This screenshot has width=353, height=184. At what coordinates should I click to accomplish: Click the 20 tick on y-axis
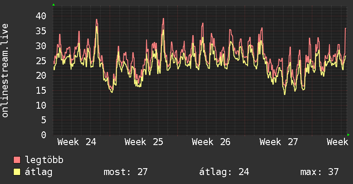click(41, 75)
